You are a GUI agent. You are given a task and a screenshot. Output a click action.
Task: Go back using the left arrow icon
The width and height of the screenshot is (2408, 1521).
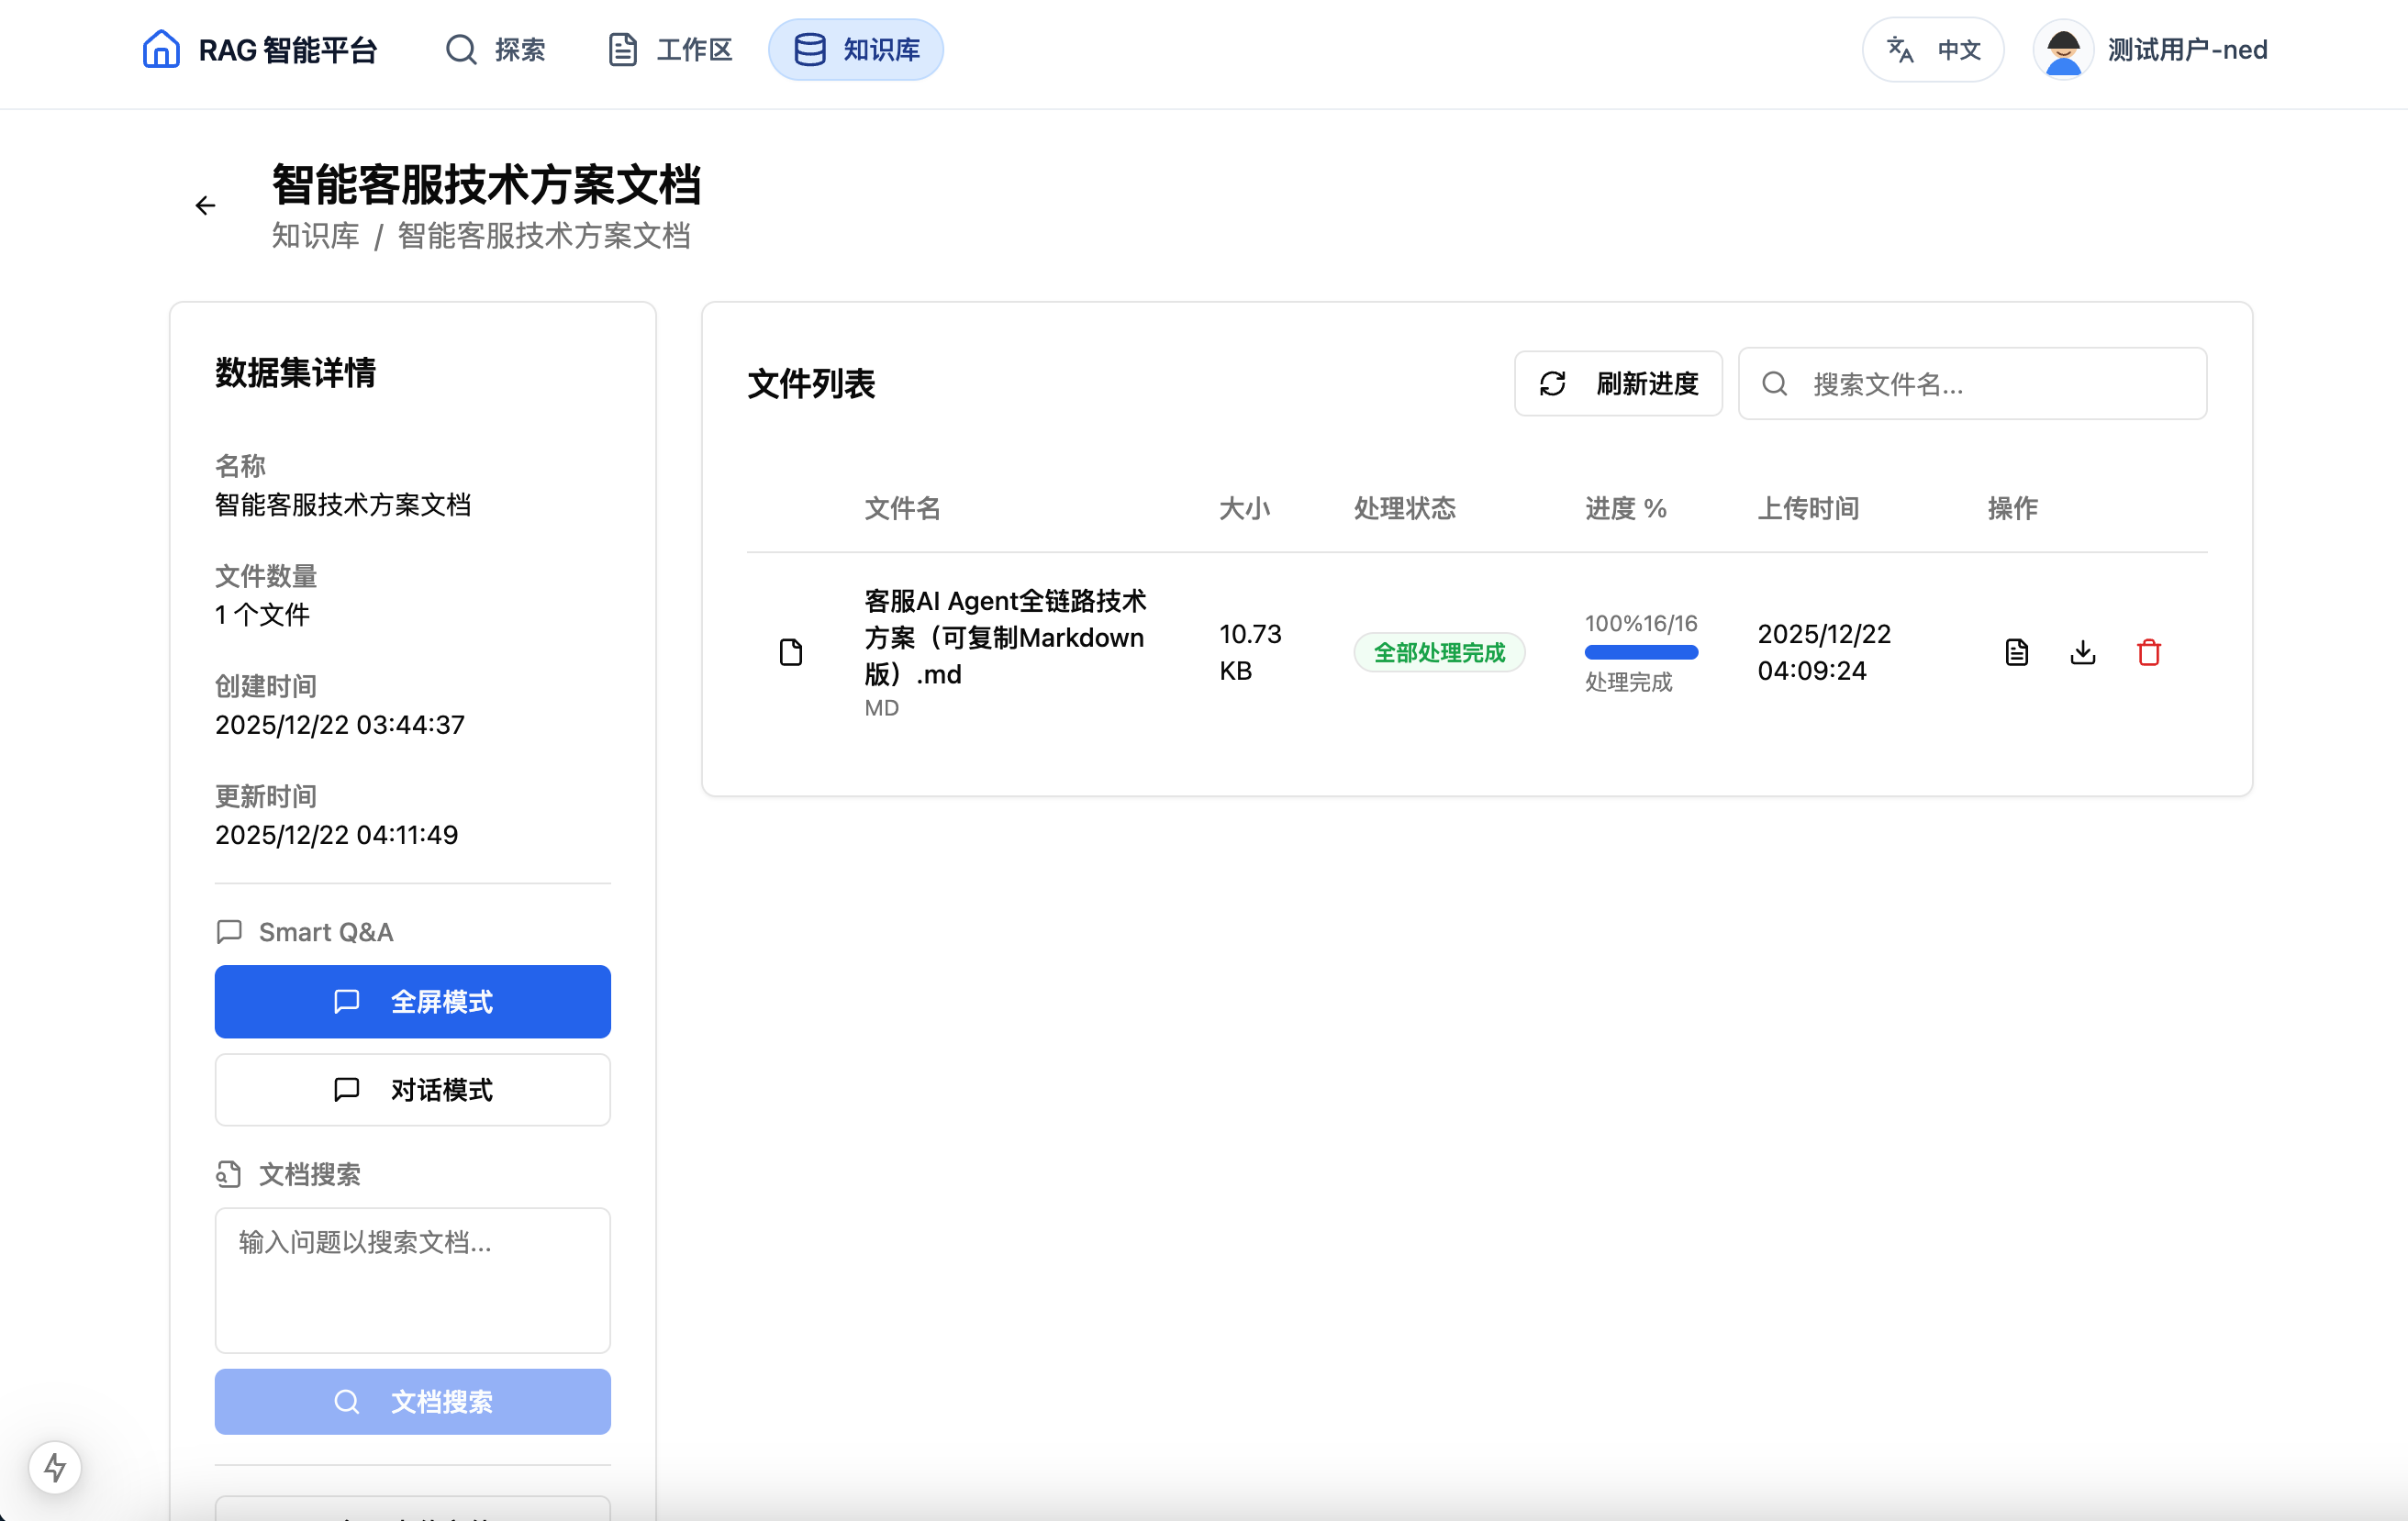(x=205, y=205)
